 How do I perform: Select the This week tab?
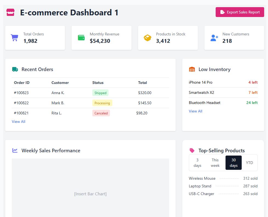[215, 162]
